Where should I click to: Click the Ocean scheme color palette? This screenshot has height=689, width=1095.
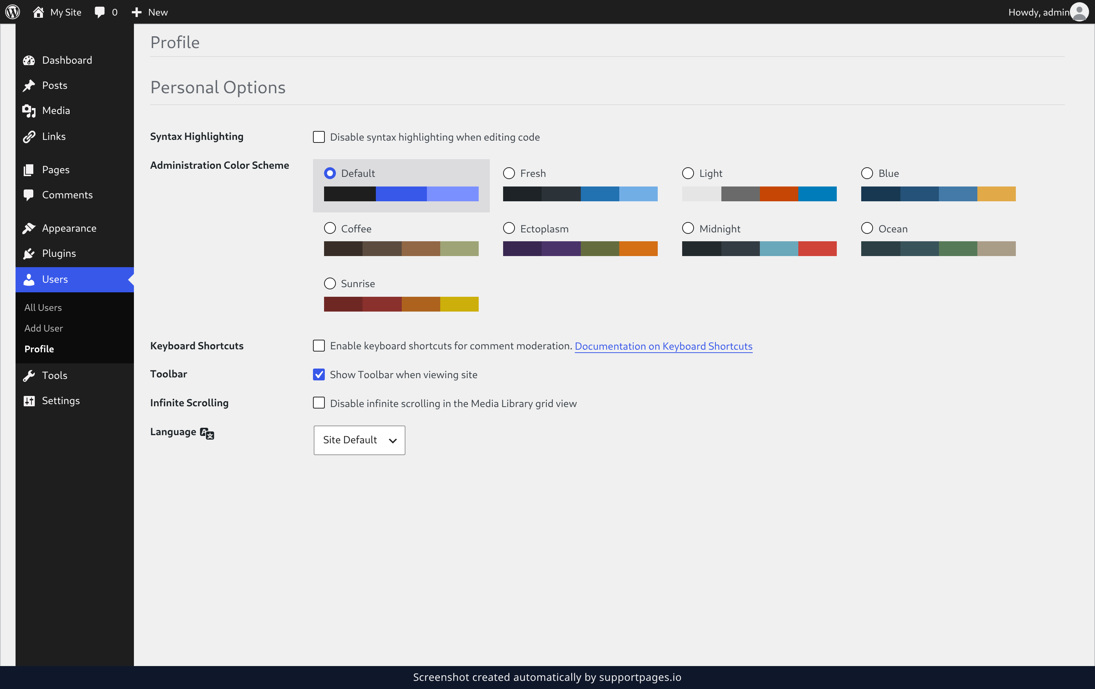(938, 249)
